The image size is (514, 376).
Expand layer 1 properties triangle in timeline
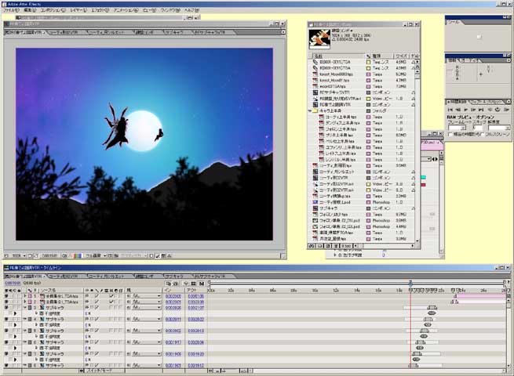(x=25, y=296)
